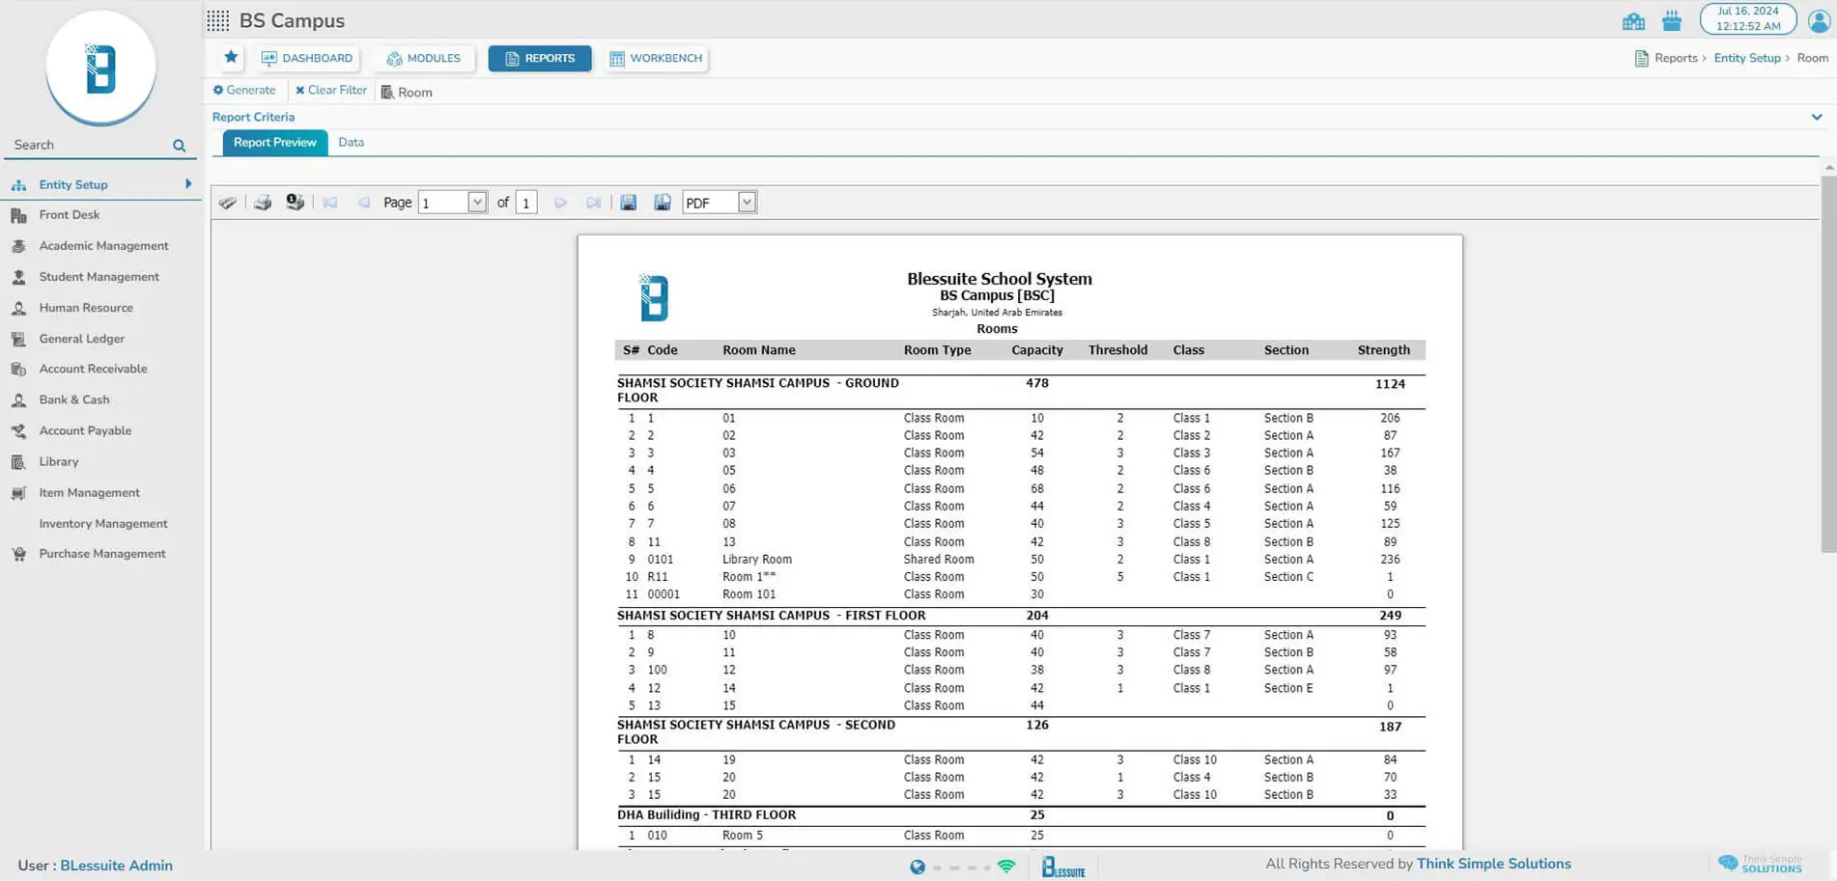Expand the Entity Setup sidebar arrow
Viewport: 1837px width, 881px height.
pyautogui.click(x=188, y=184)
